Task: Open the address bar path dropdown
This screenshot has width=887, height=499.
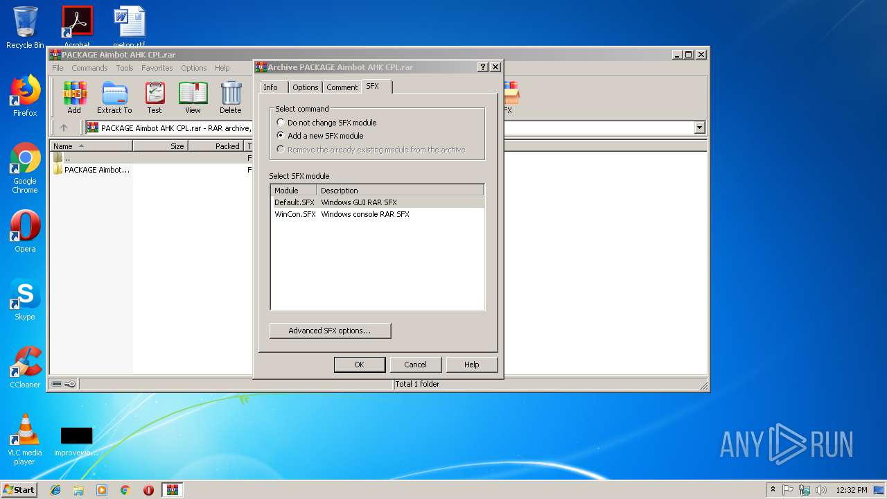Action: pyautogui.click(x=699, y=128)
